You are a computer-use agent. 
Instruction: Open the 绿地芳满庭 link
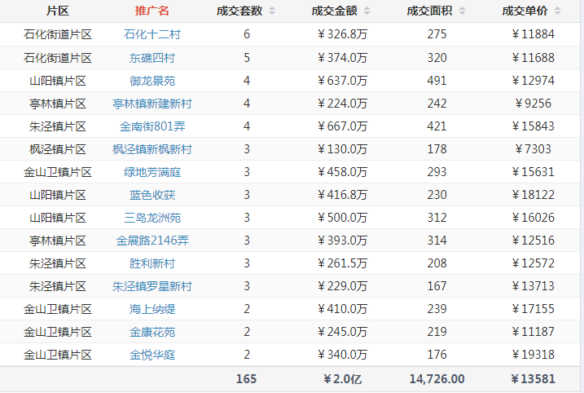coord(152,172)
